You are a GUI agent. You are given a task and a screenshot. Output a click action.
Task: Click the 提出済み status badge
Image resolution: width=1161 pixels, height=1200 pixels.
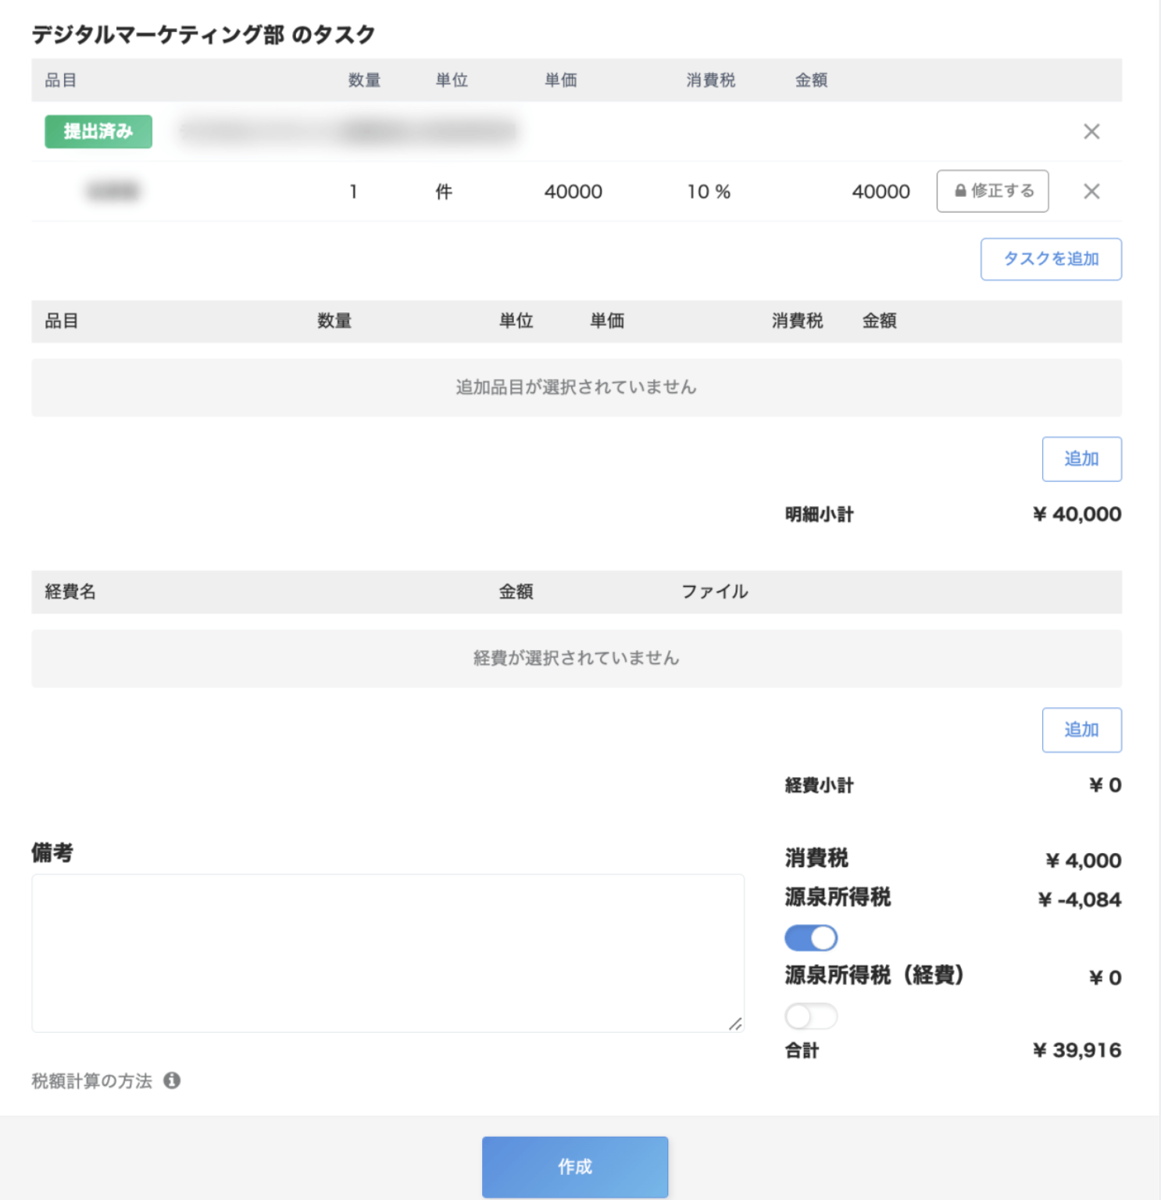[x=98, y=131]
